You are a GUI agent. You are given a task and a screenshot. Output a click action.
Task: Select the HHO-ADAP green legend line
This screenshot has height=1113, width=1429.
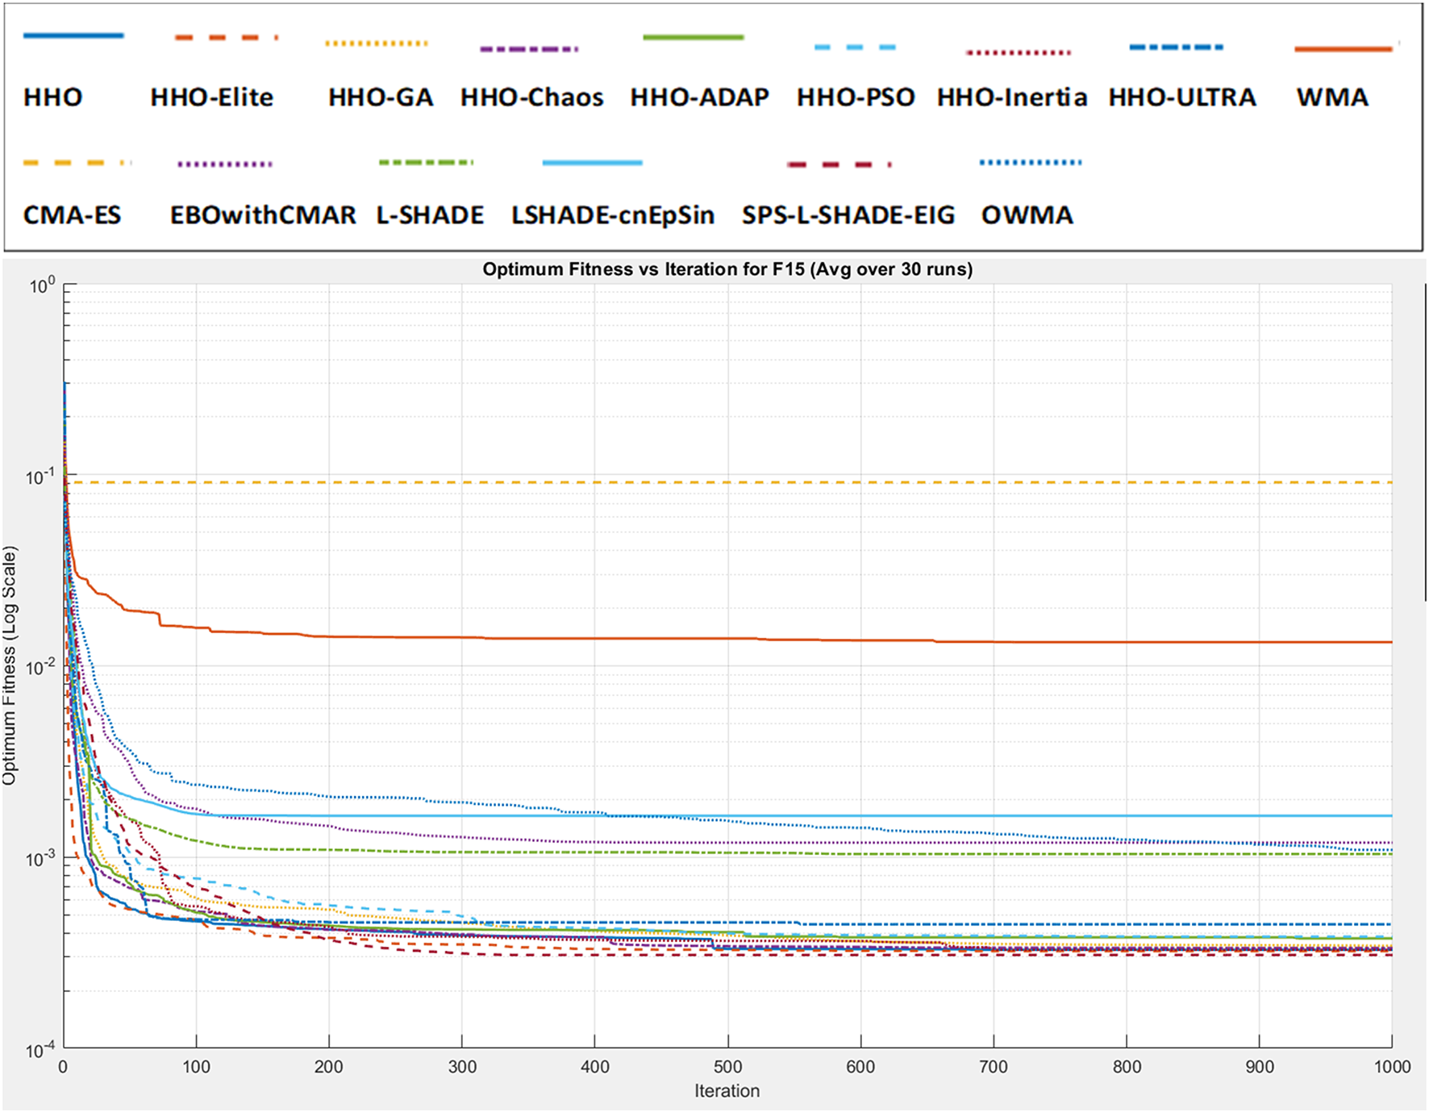point(693,37)
